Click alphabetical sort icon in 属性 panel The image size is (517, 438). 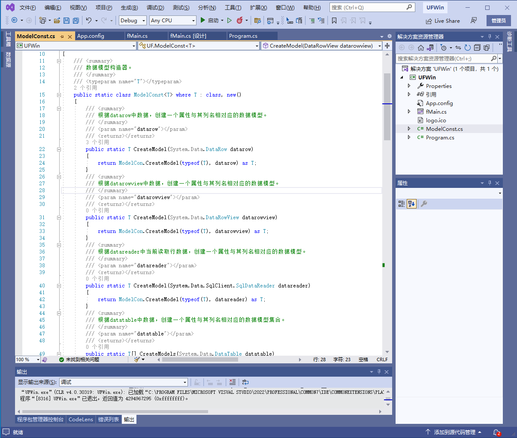pos(411,204)
